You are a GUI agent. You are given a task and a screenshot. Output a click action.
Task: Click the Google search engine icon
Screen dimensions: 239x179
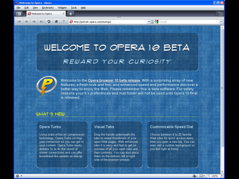156,22
